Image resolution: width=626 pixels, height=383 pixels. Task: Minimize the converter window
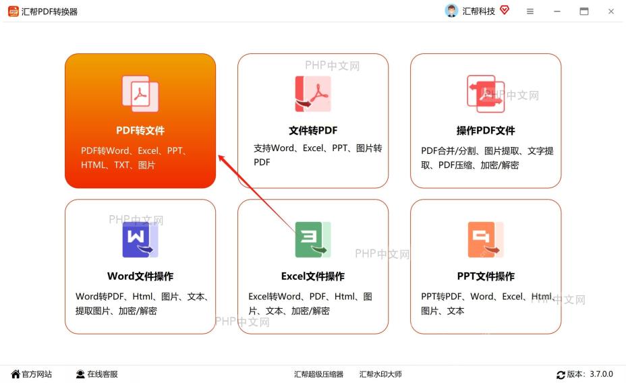(x=557, y=11)
